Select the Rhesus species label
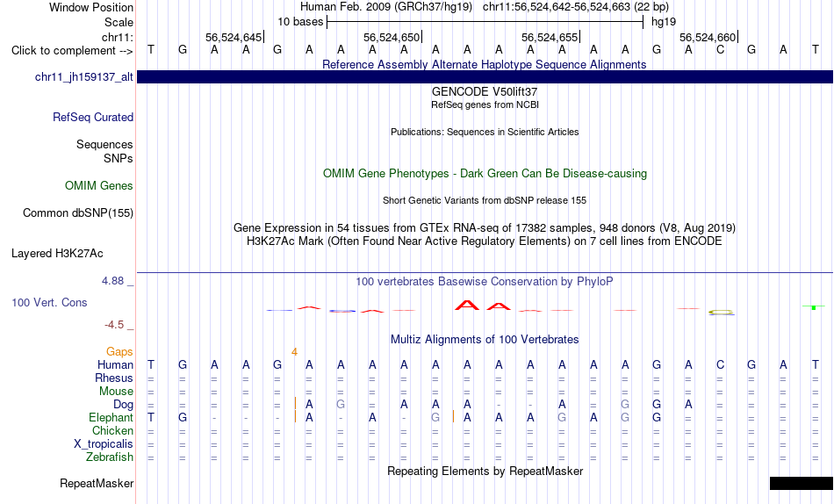Screen dimensions: 834x504 (114, 378)
